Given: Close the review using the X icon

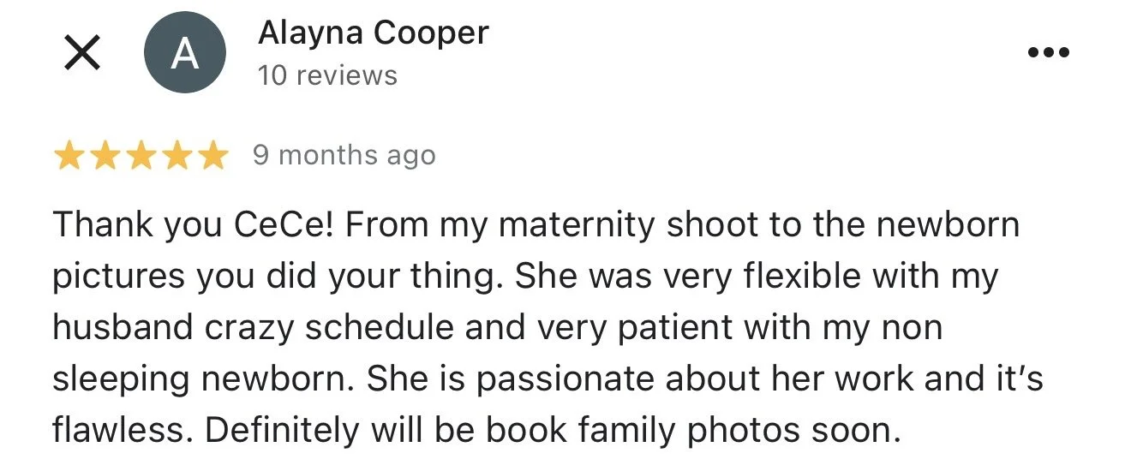Looking at the screenshot, I should click(81, 54).
